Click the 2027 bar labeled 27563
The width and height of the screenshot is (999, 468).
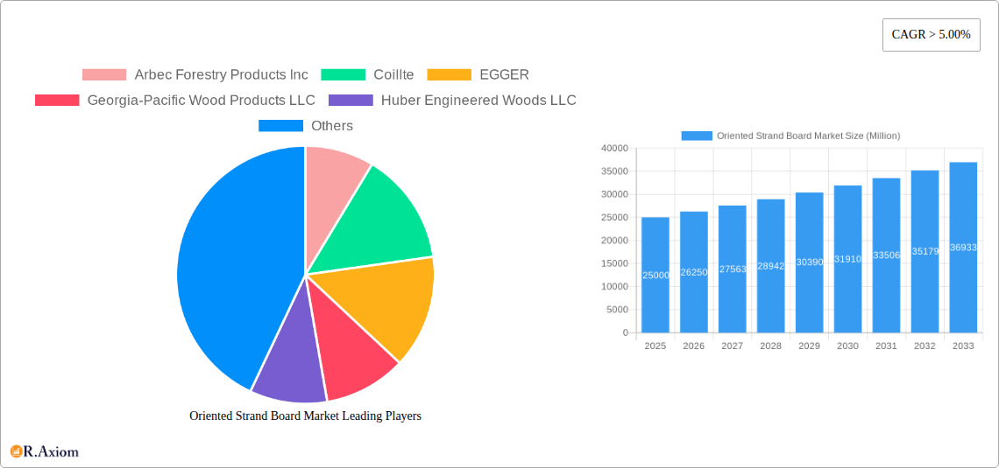pos(732,269)
